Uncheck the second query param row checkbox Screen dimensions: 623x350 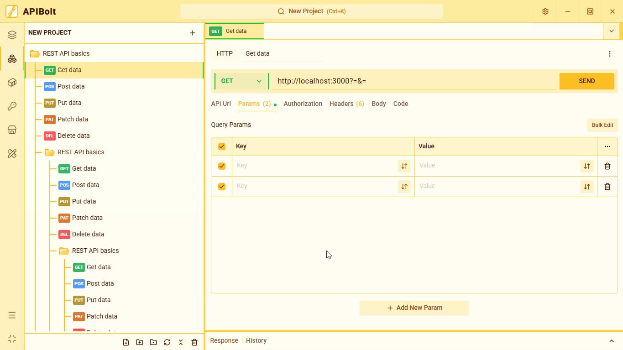222,187
